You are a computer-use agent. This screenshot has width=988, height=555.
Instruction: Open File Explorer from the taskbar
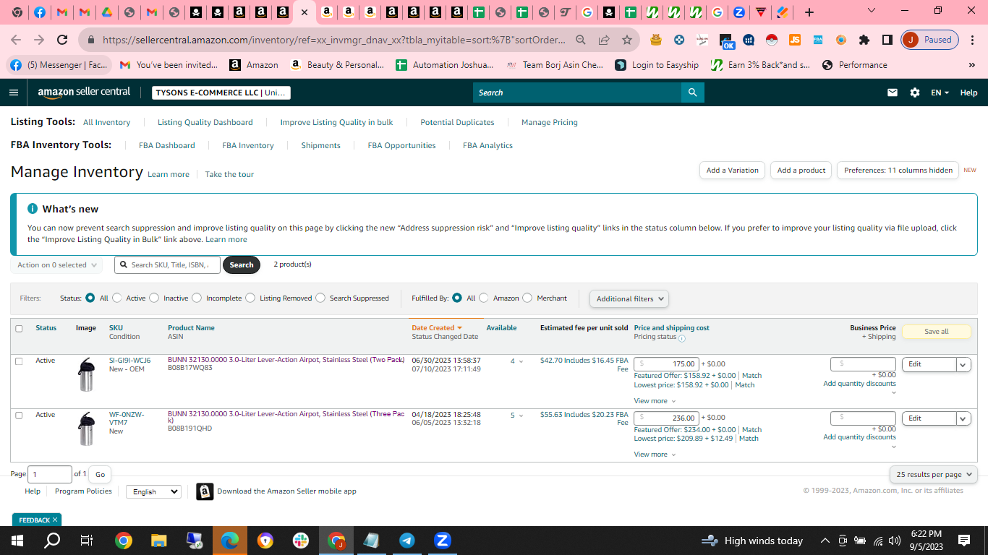(159, 541)
